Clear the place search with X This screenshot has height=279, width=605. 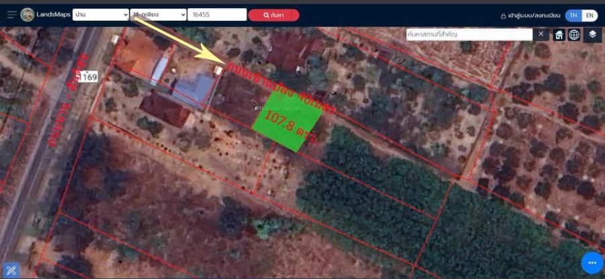point(541,34)
